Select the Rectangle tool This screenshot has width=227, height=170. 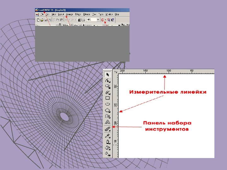[108, 98]
